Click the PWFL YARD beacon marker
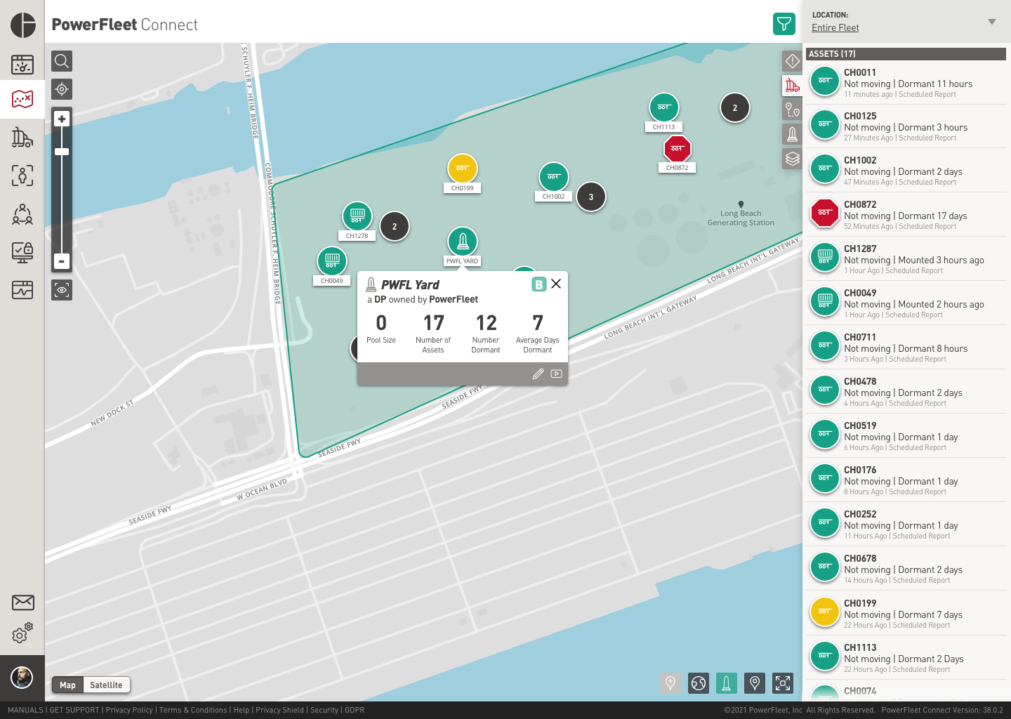The image size is (1011, 719). click(463, 242)
